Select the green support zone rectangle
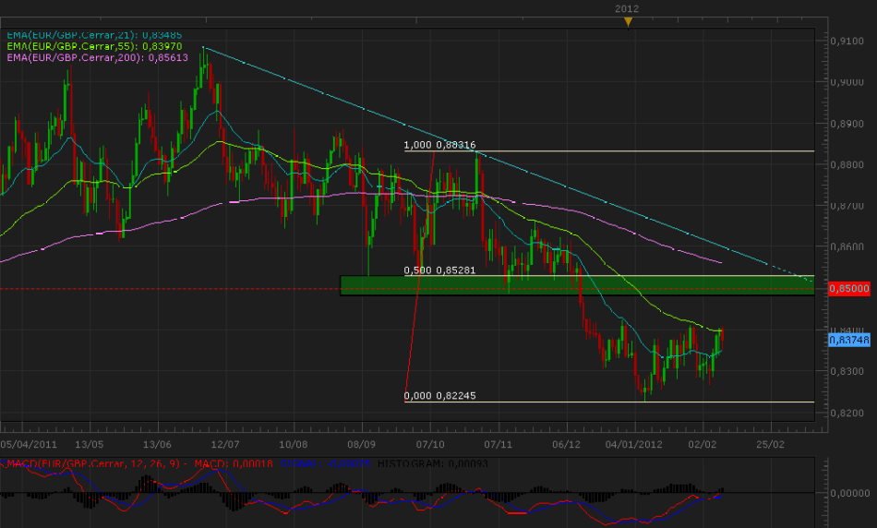The image size is (877, 528). coord(577,285)
